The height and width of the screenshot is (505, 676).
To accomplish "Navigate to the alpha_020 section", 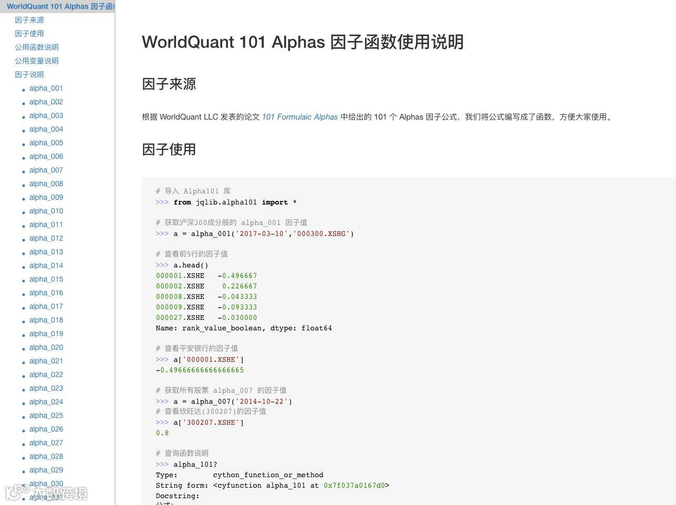I will [x=46, y=347].
